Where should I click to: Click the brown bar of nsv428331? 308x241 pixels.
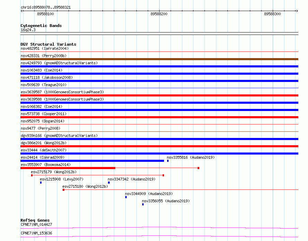[x=159, y=59]
